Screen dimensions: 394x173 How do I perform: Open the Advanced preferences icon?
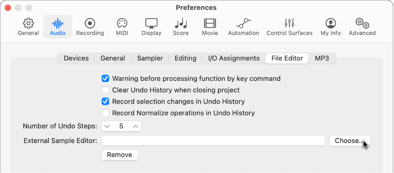[362, 24]
